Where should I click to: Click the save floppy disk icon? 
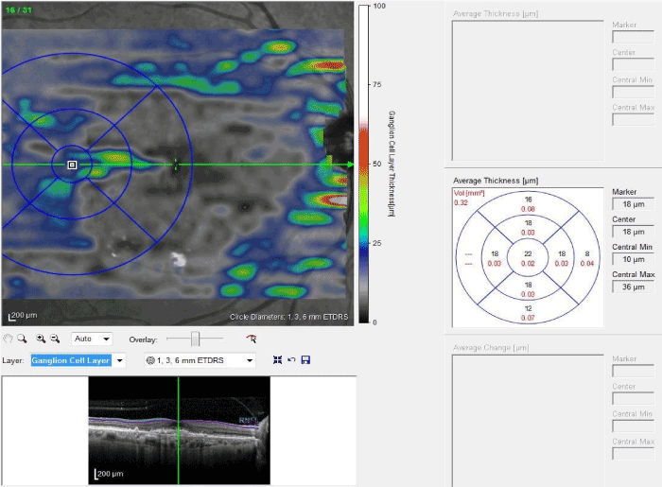pos(305,360)
